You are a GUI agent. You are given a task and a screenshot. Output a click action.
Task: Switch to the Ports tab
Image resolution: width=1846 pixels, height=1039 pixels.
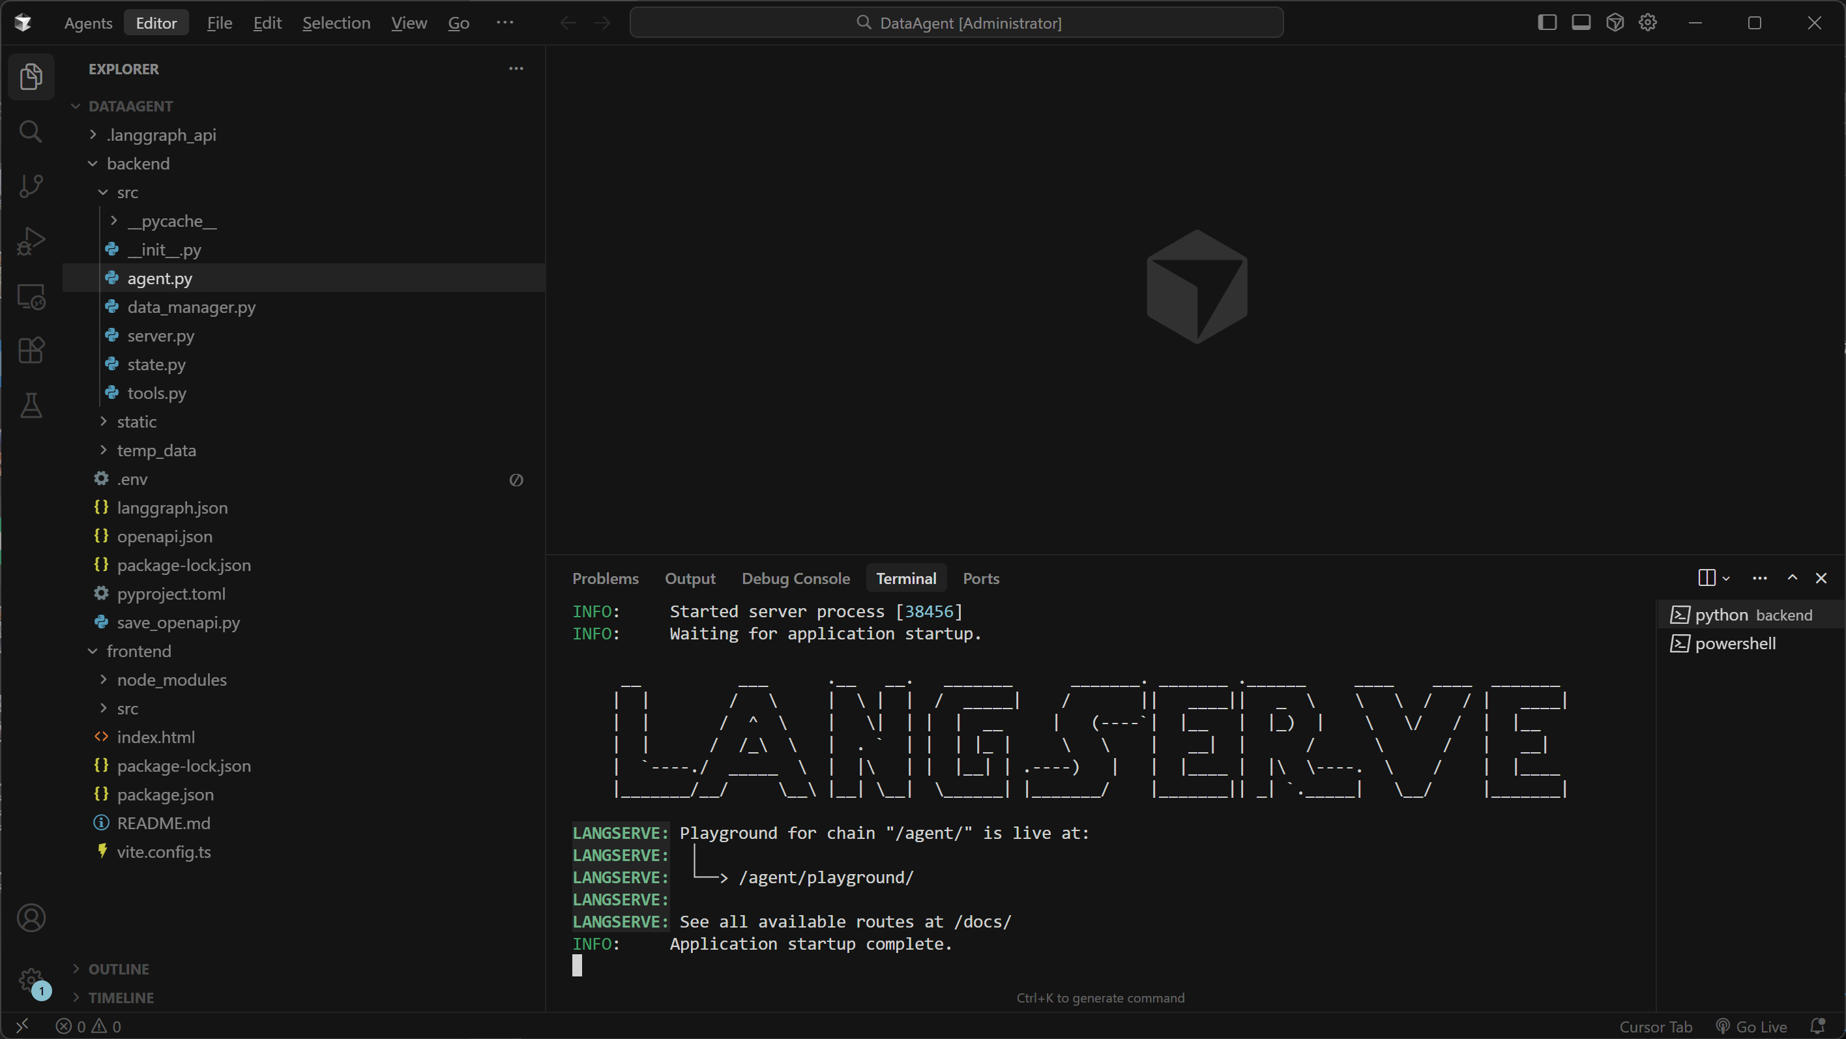click(x=980, y=578)
